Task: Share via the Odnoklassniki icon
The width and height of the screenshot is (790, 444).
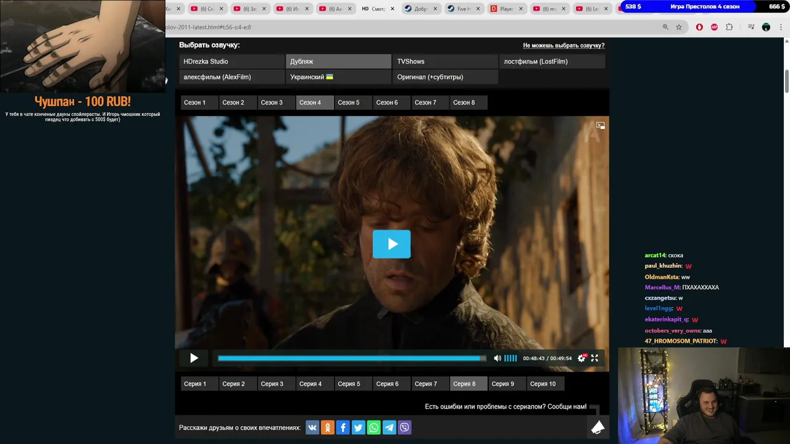Action: point(328,427)
